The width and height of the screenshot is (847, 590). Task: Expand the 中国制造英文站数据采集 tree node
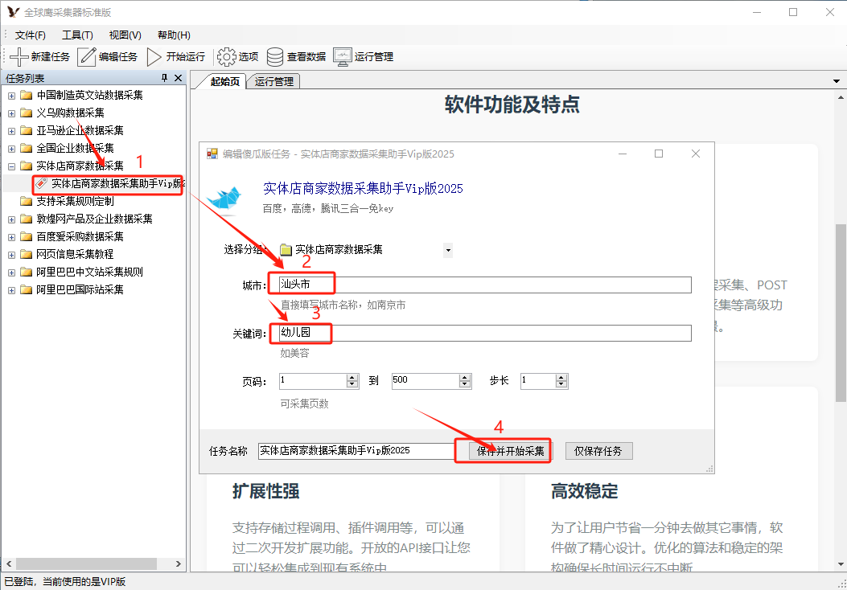[11, 96]
